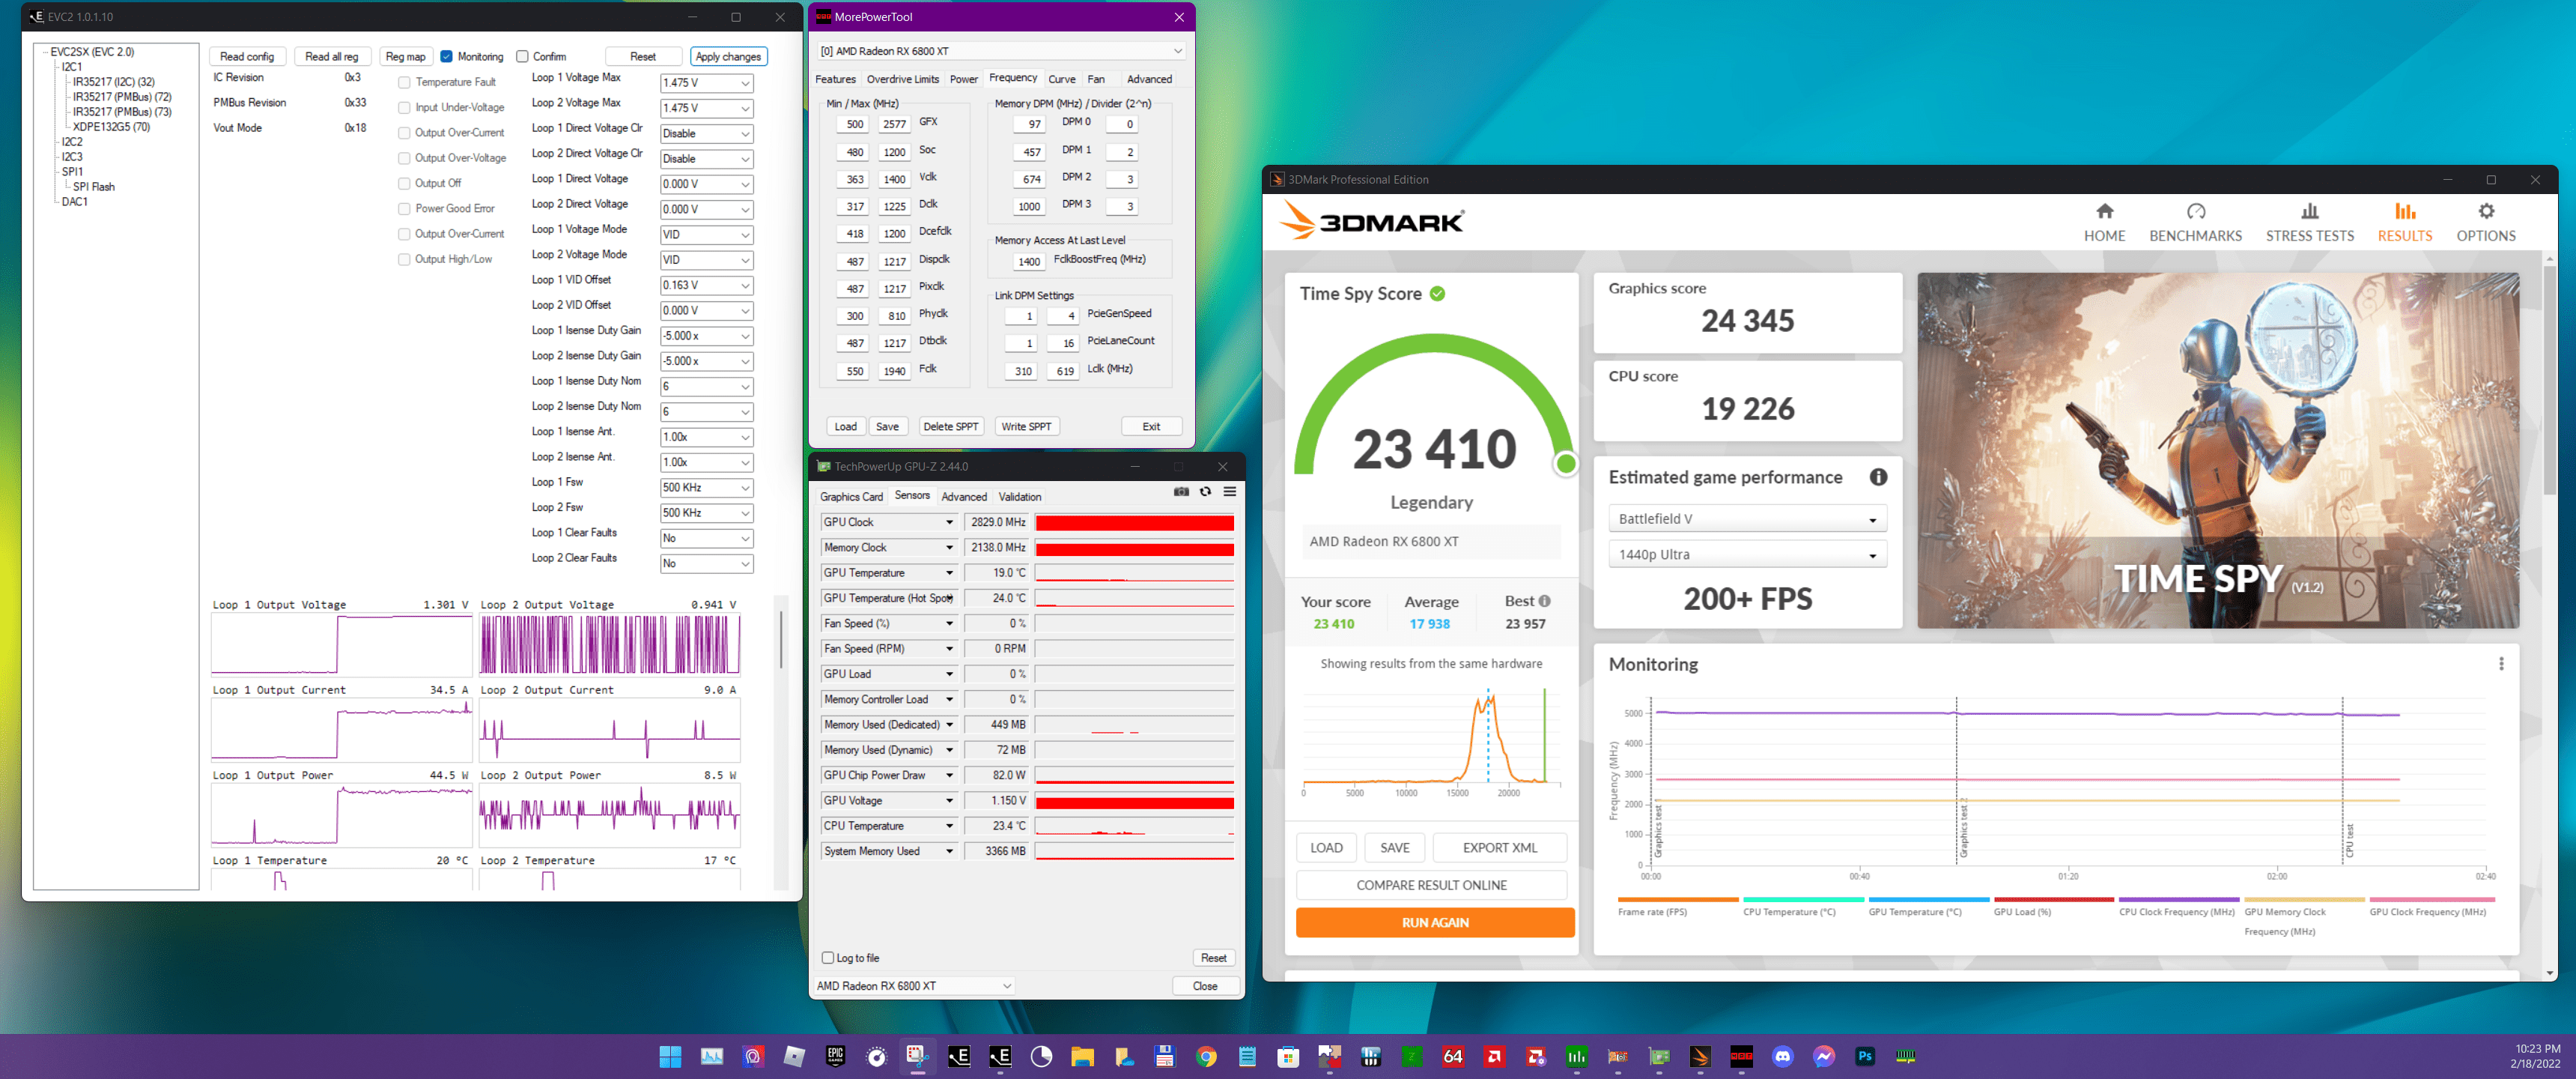Tick Output Over-Voltage checkbox
Viewport: 2576px width, 1079px height.
pos(404,158)
